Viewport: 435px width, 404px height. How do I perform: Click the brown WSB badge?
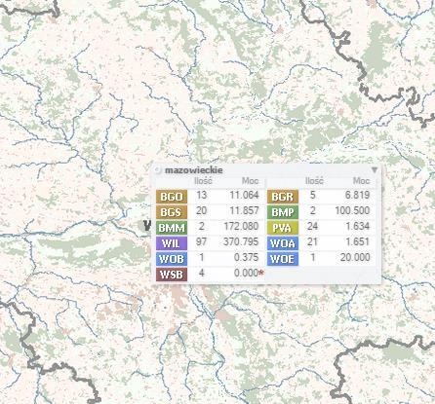(x=172, y=275)
